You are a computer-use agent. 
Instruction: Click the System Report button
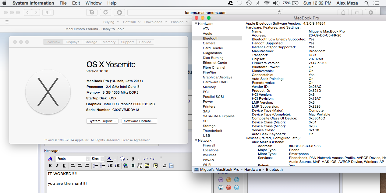(102, 121)
